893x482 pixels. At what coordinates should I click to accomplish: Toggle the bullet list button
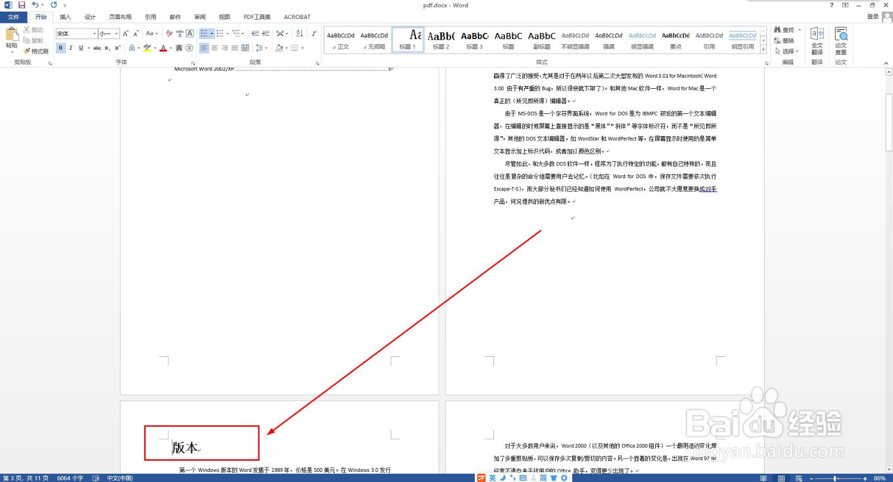point(204,34)
